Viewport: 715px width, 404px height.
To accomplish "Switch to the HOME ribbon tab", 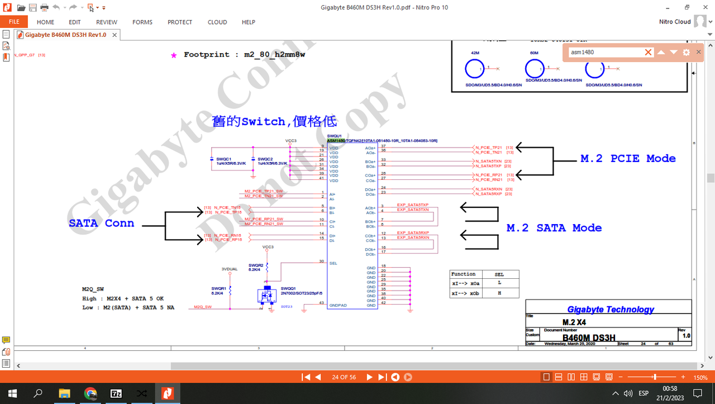I will pos(46,22).
